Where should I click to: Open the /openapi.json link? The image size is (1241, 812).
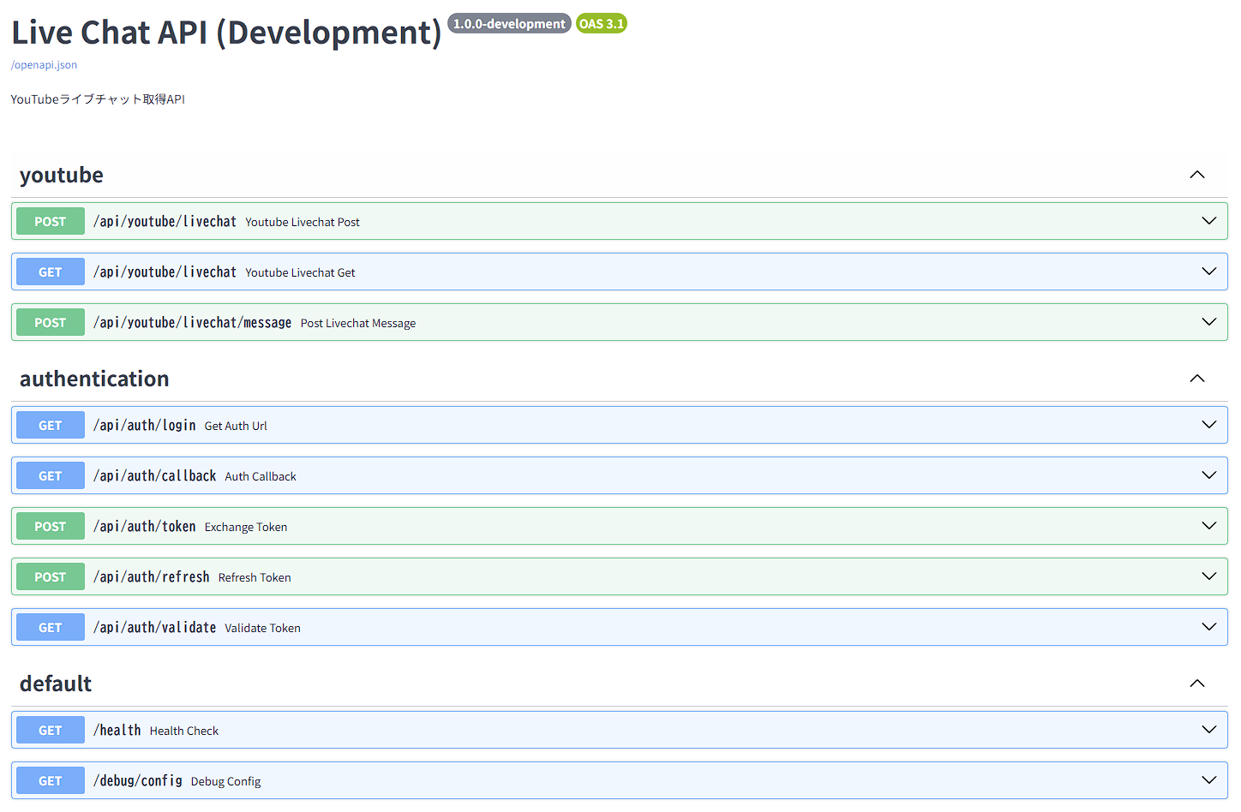coord(44,65)
